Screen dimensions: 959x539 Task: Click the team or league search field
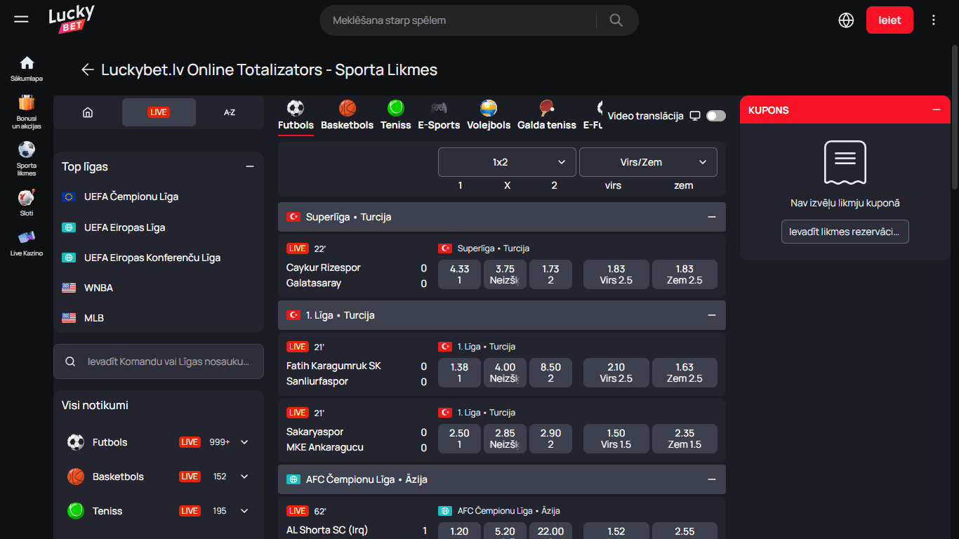(159, 361)
